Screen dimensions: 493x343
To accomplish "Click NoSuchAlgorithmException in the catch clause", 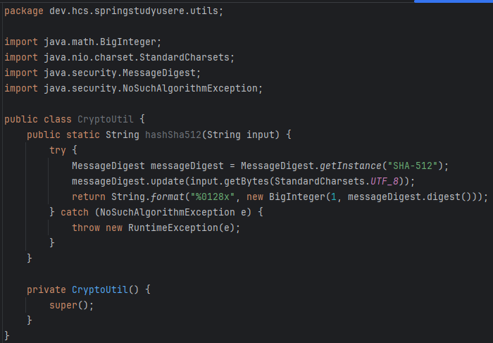I will point(168,212).
